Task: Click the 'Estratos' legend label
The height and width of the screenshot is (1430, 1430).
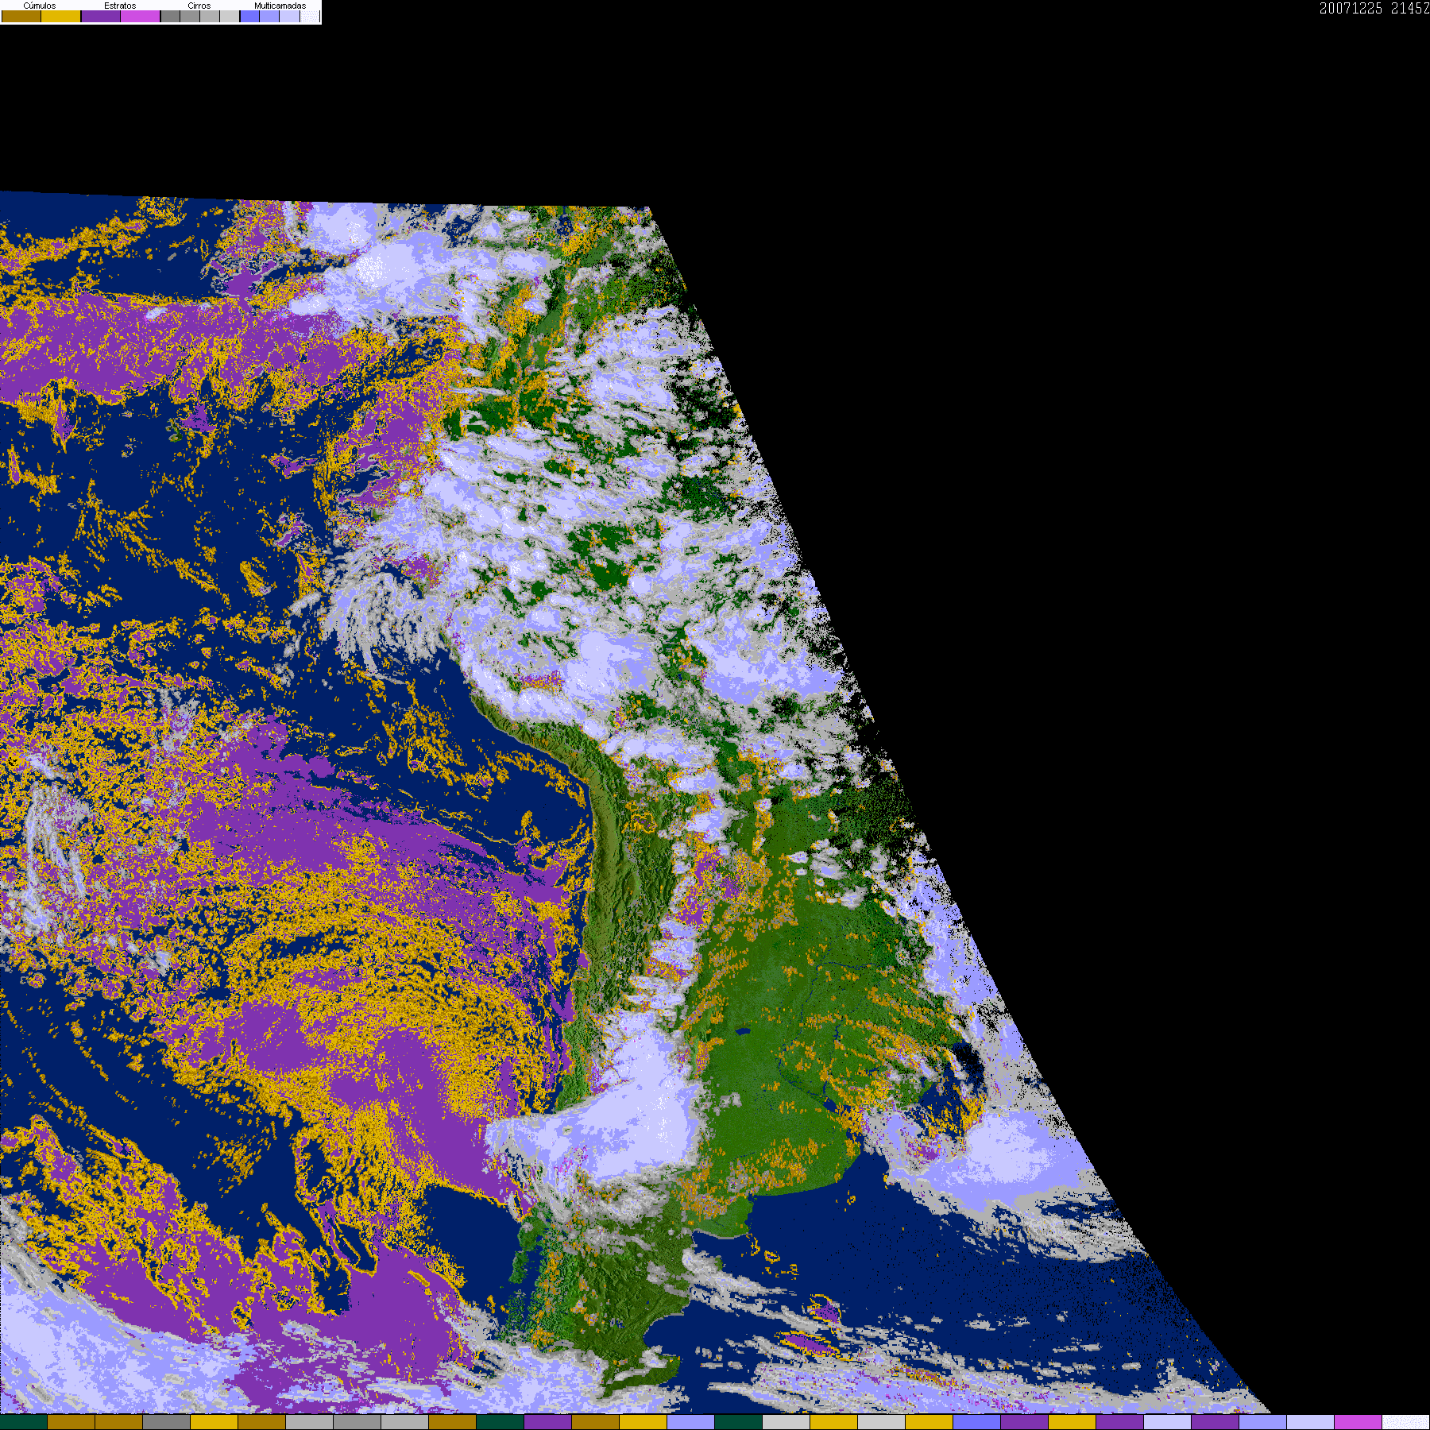Action: [x=120, y=6]
